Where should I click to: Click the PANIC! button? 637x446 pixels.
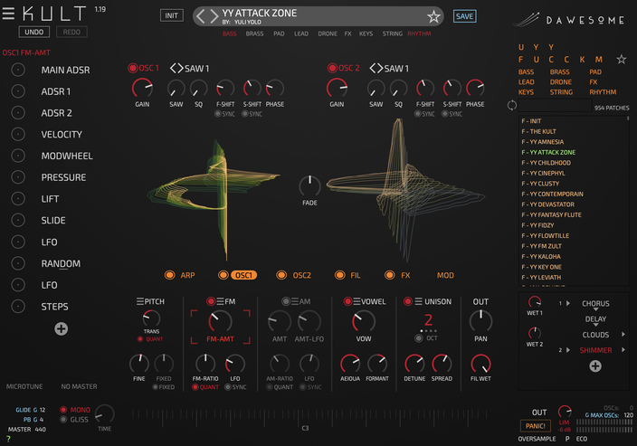click(536, 426)
